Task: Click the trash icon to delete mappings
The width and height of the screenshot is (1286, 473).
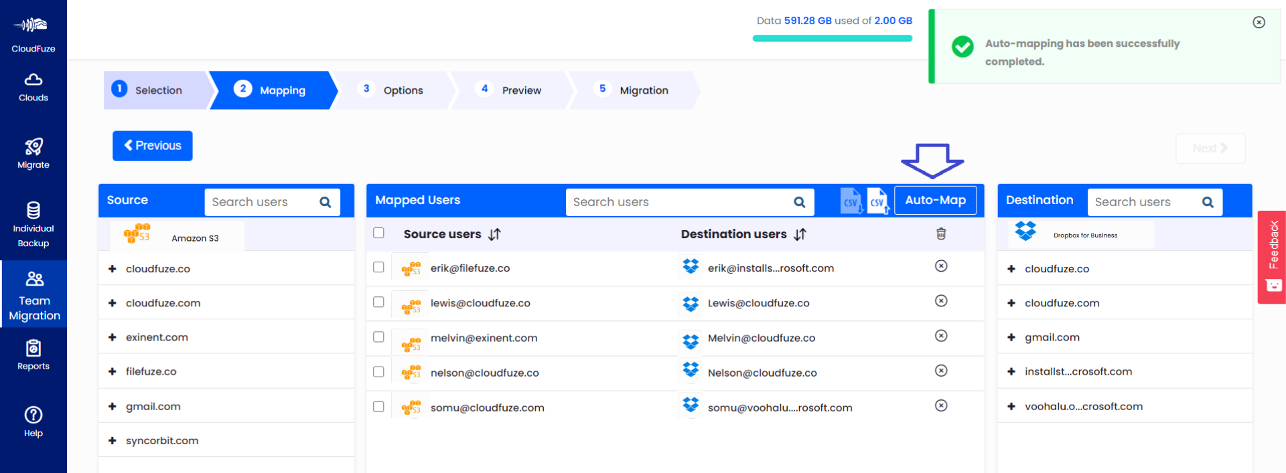Action: click(941, 233)
